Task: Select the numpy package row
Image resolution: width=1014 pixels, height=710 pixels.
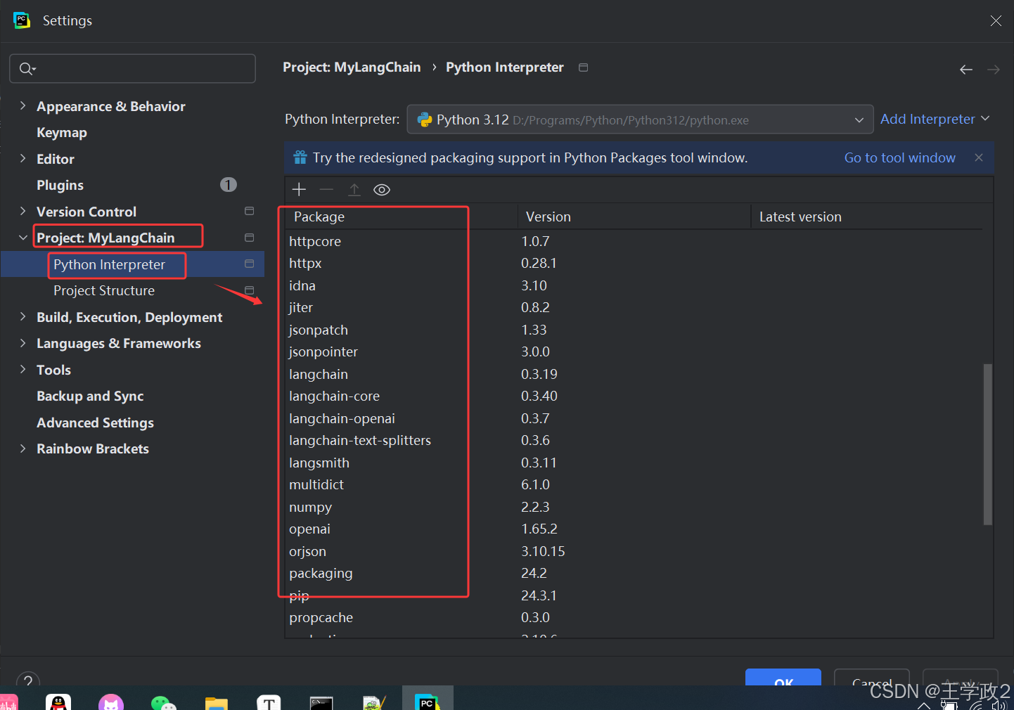Action: (634, 507)
